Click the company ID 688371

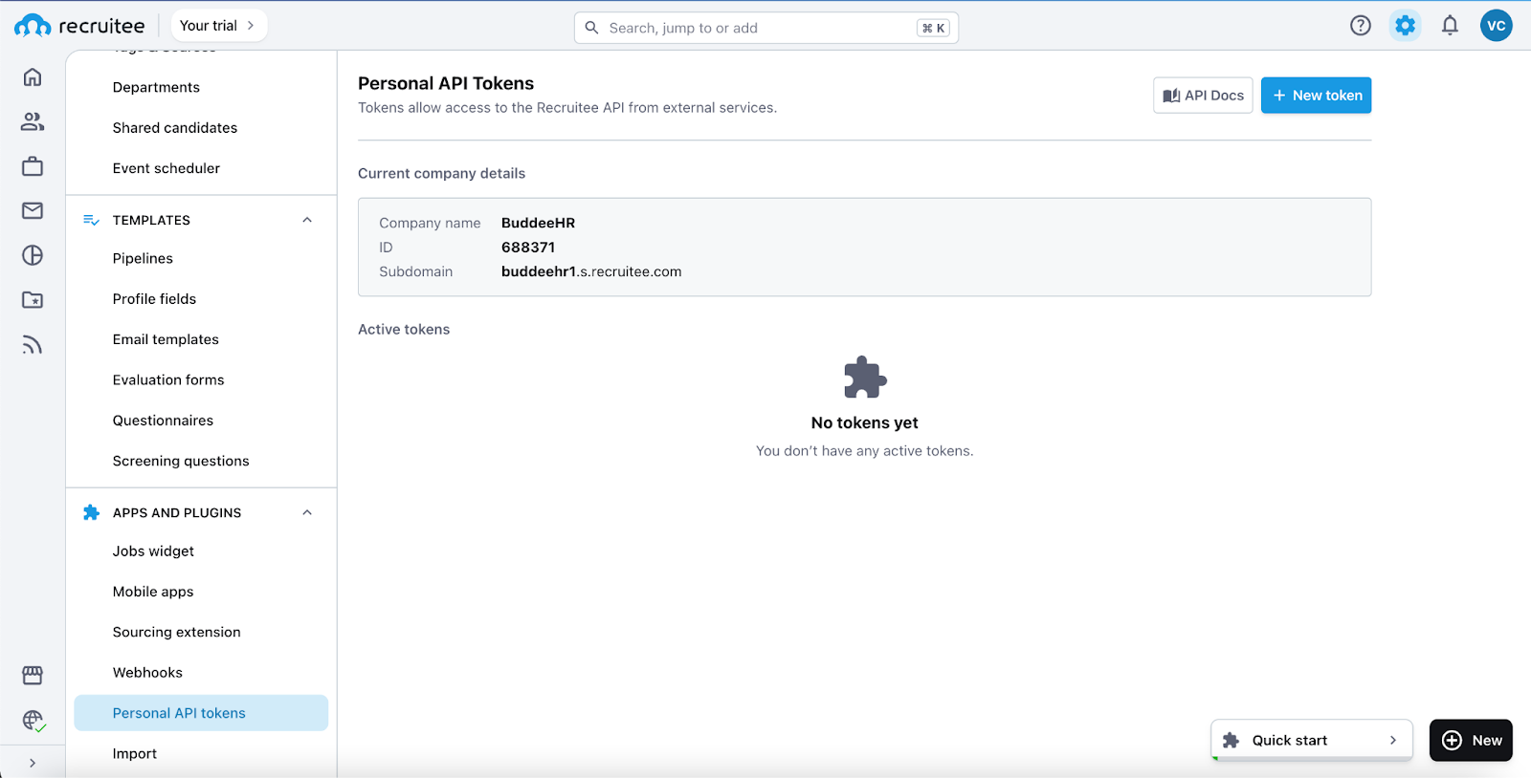(x=528, y=247)
